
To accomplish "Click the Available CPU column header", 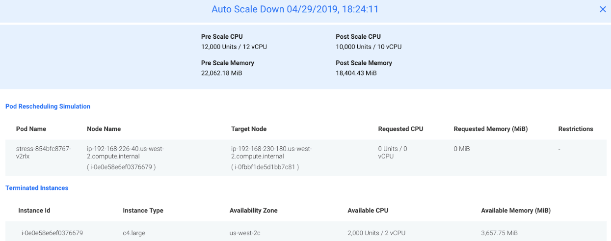I will pyautogui.click(x=368, y=211).
